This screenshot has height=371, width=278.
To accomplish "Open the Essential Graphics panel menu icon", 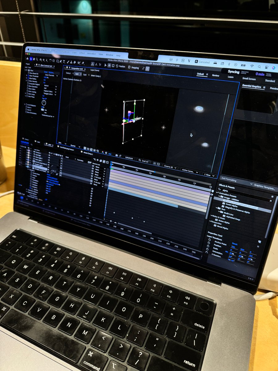I will [x=264, y=87].
